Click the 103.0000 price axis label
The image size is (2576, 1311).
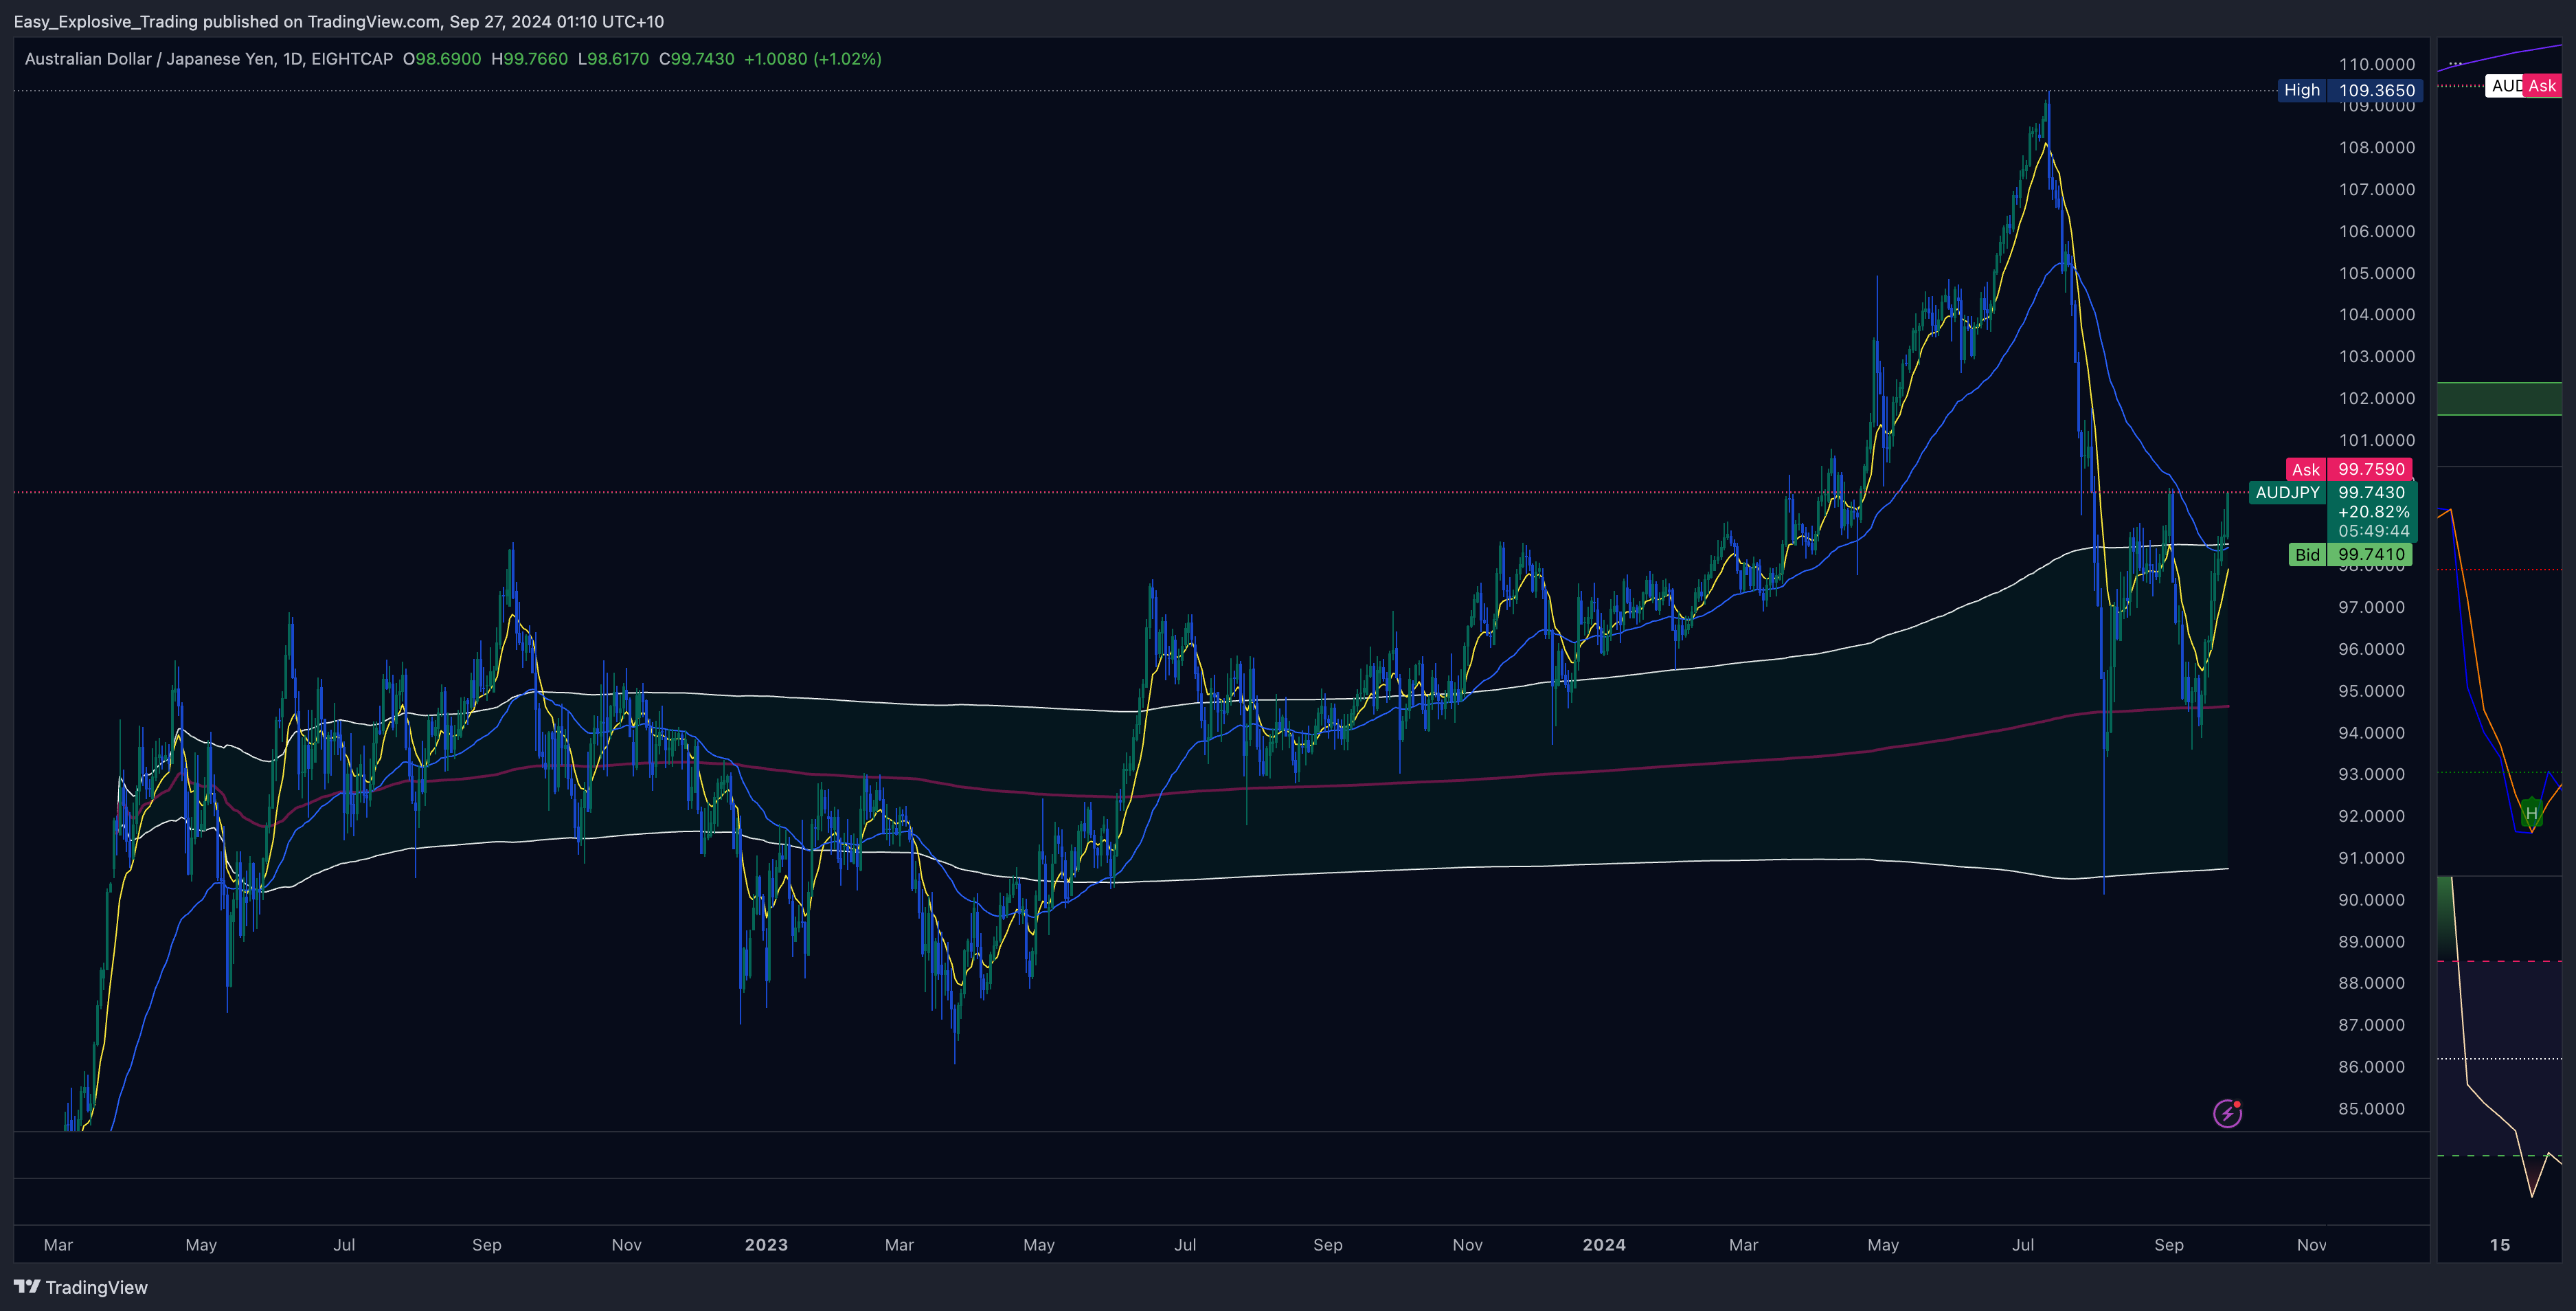coord(2376,357)
